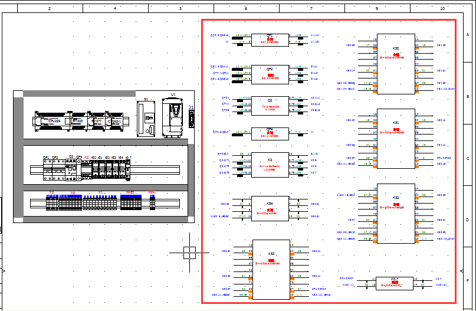Viewport: 476px width, 311px height.
Task: Select the KS4 connection block symbol
Action: coord(270,208)
